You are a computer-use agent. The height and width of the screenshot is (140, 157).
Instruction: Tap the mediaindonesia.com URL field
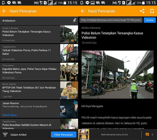111,20
